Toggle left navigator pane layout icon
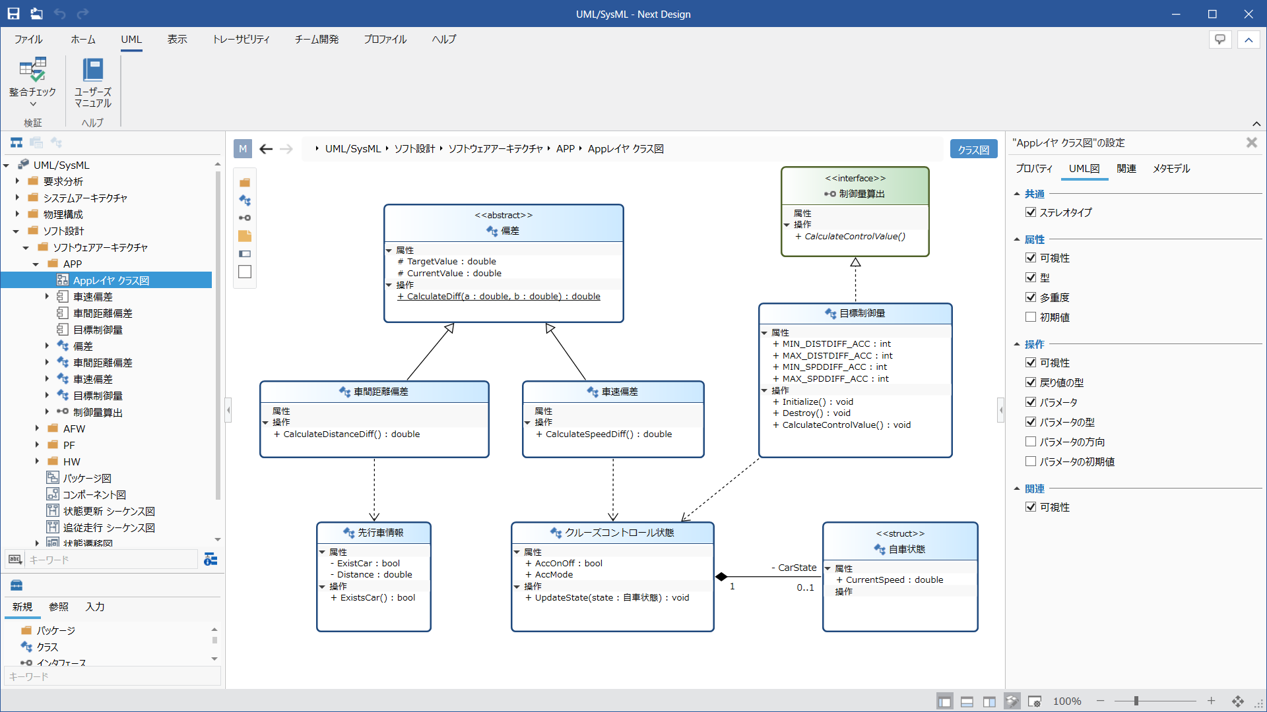The image size is (1267, 712). click(945, 701)
